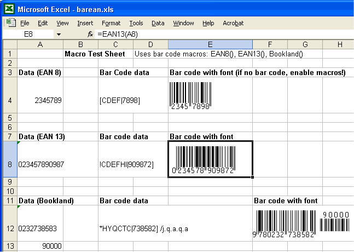The height and width of the screenshot is (252, 354).
Task: Open the View menu
Action: [x=62, y=23]
